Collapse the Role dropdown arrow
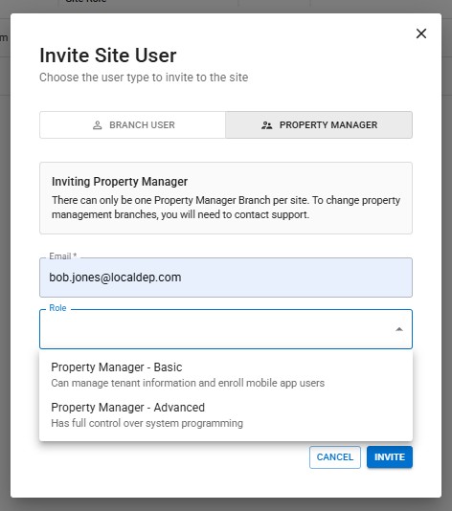Image resolution: width=452 pixels, height=511 pixels. pyautogui.click(x=398, y=329)
